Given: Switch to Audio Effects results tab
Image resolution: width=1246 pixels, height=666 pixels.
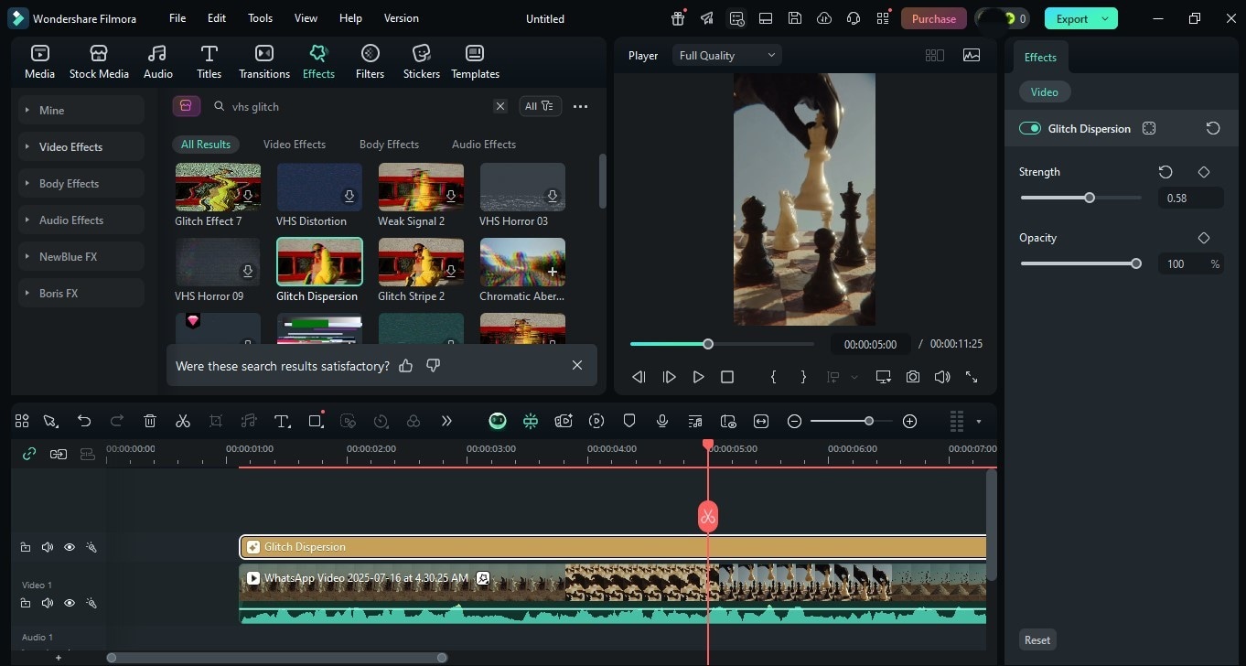Looking at the screenshot, I should [x=484, y=144].
